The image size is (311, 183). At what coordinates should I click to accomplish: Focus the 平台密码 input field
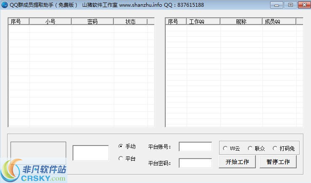(196, 163)
